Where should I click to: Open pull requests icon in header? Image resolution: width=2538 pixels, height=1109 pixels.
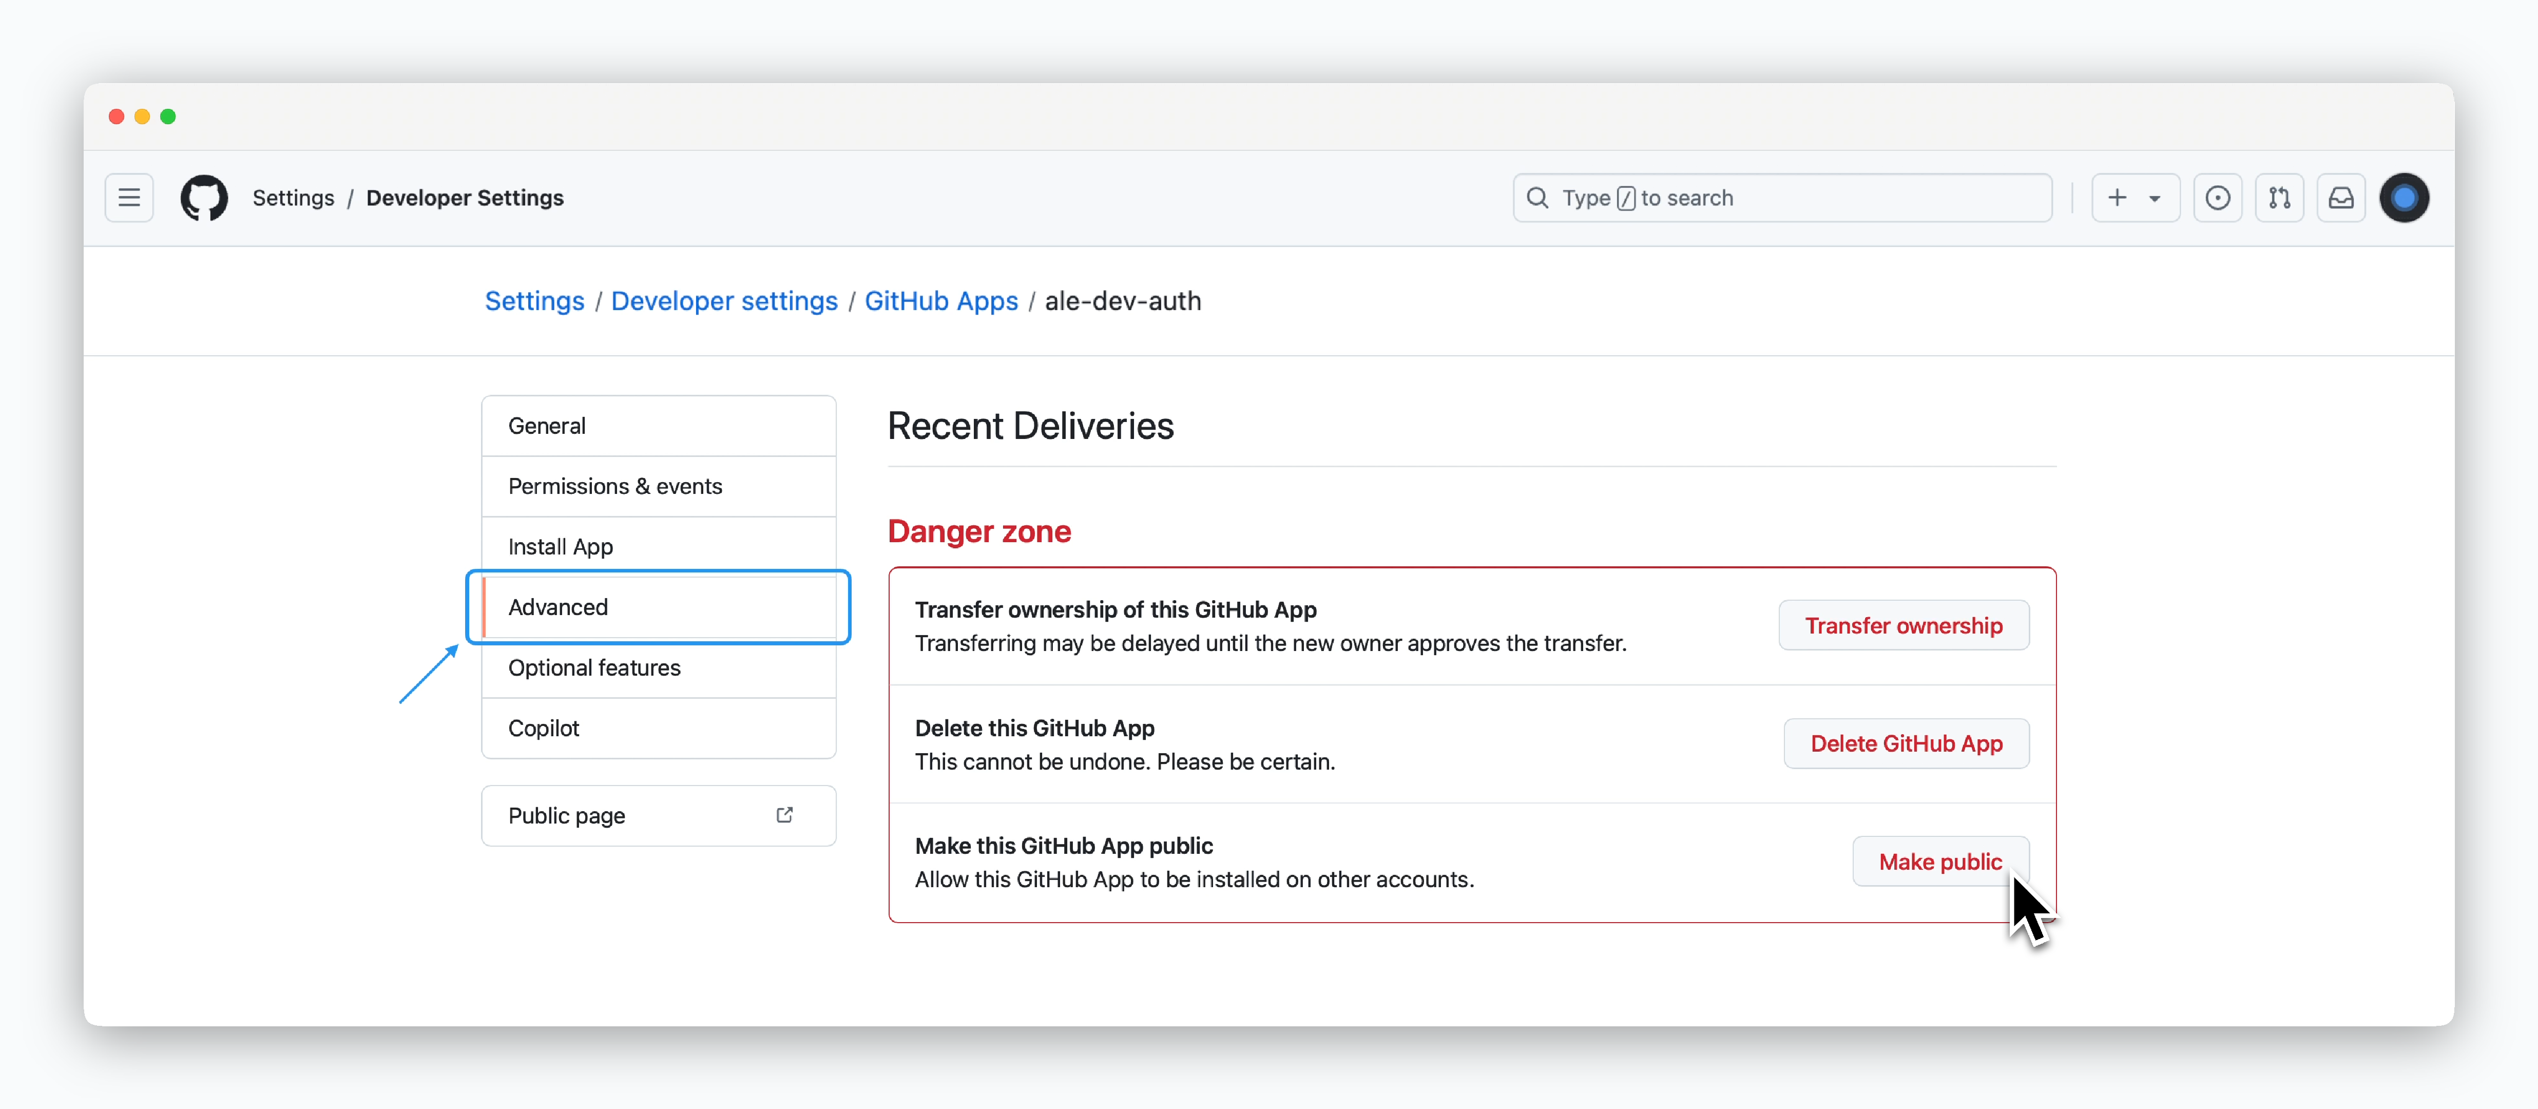click(2279, 198)
